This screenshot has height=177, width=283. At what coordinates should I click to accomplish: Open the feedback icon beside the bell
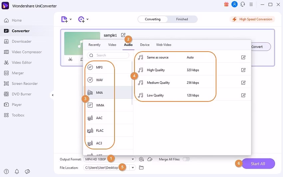27,171
